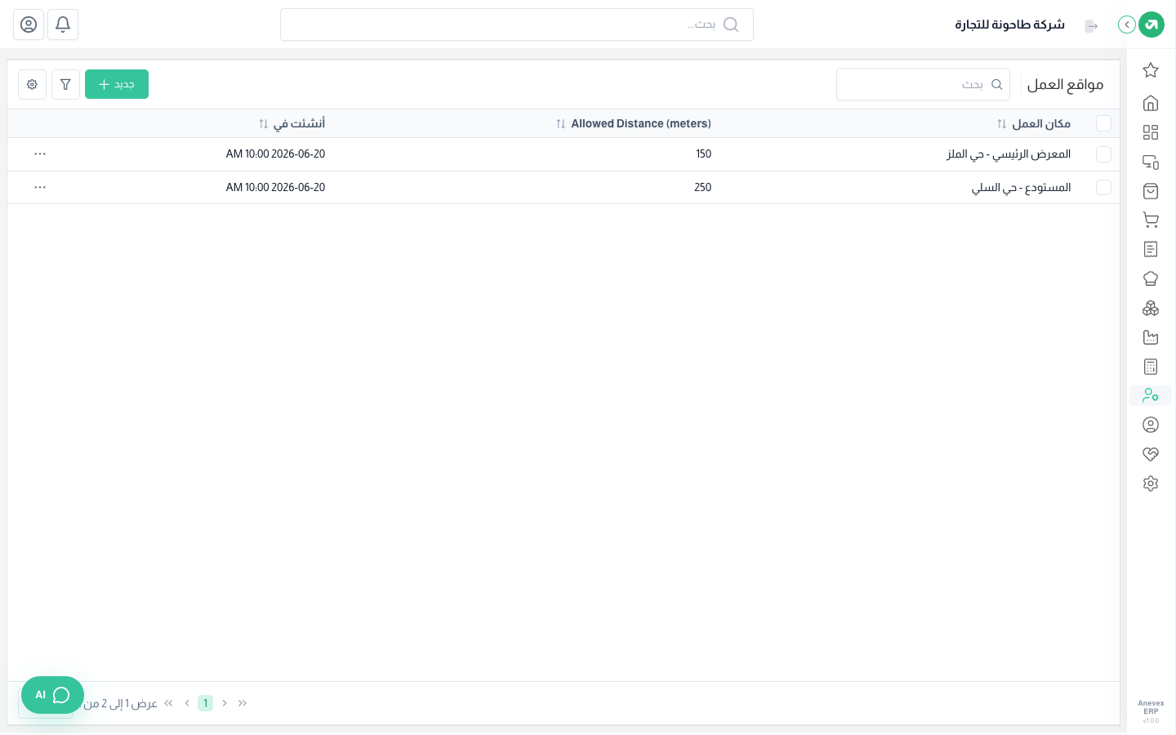Open the AI chat assistant button

click(x=52, y=695)
